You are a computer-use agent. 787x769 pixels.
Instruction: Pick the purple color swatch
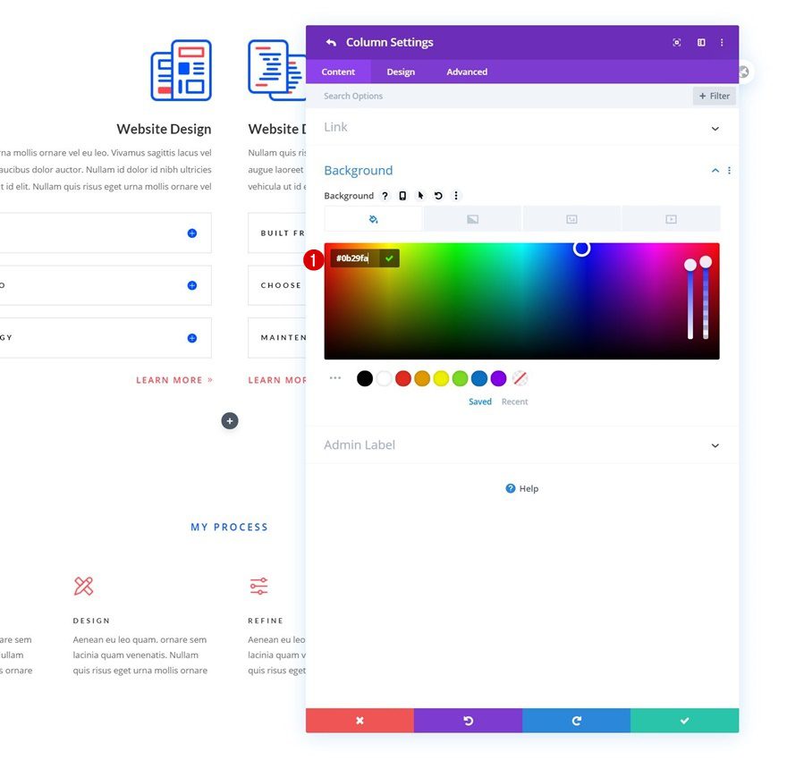click(x=498, y=378)
